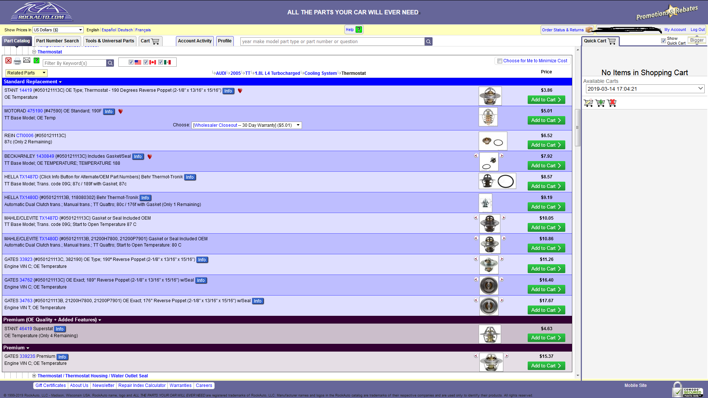The height and width of the screenshot is (398, 708).
Task: Click the red heart next to BECK/ARNLEY 1430849
Action: click(150, 157)
